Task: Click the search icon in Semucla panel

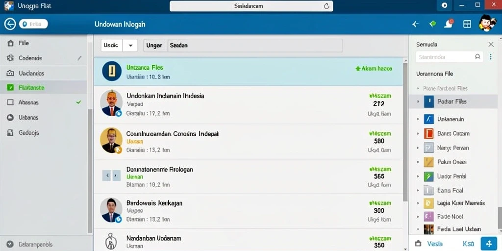Action: tap(477, 57)
